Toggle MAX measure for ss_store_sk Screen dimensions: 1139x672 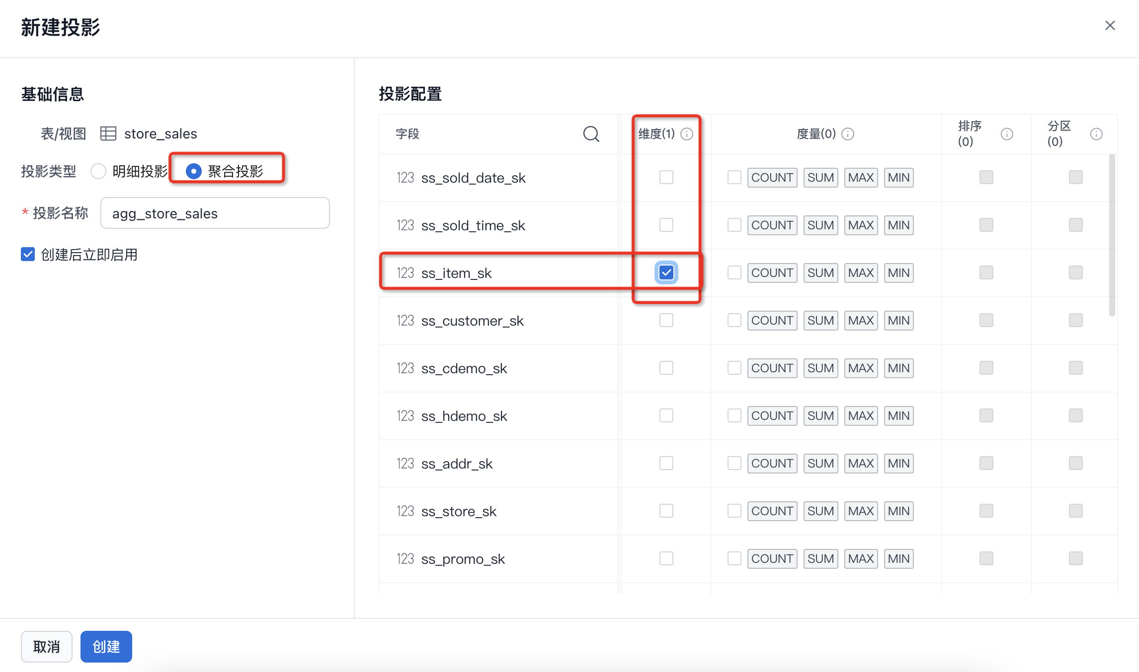click(x=861, y=511)
